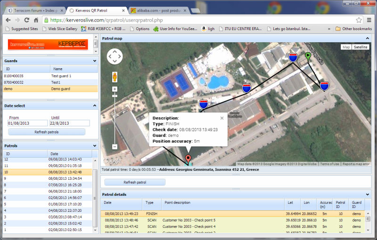
Task: Bookmark page with star icon
Action: [x=359, y=20]
